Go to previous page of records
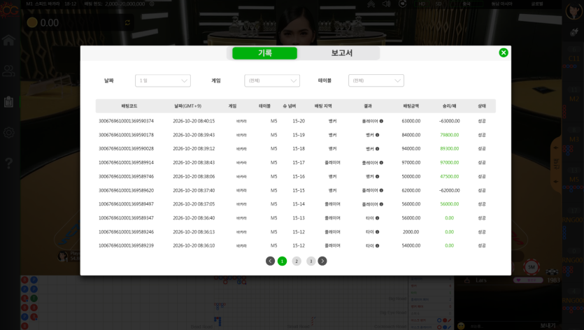584x330 pixels. (271, 261)
